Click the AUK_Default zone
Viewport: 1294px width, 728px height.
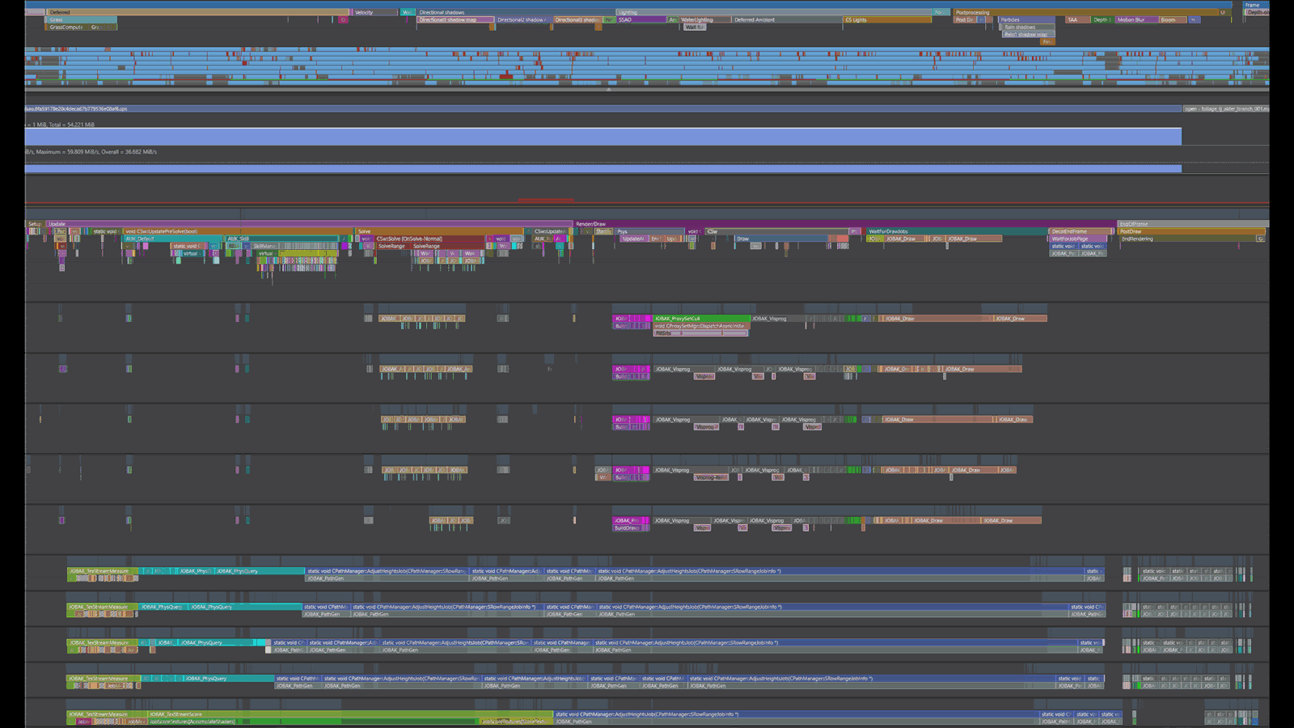pyautogui.click(x=172, y=239)
